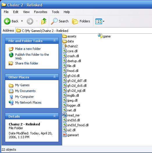Click the Address bar path field

coord(84,31)
